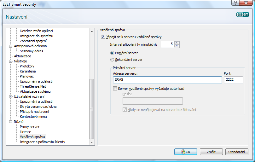Click the Adresa serveru input field
This screenshot has height=162, width=255.
click(167, 80)
